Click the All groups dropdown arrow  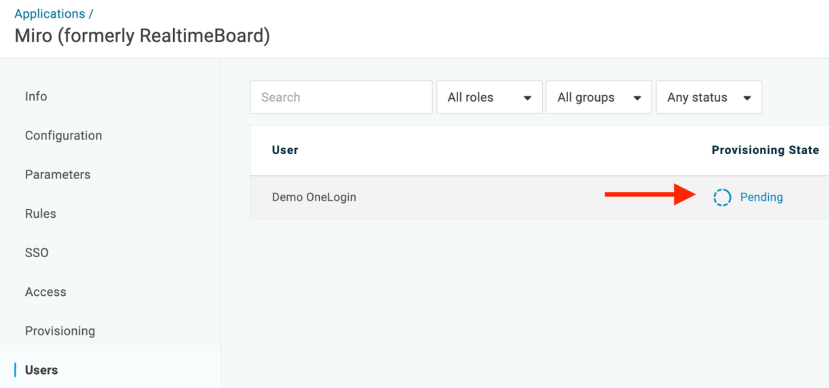pyautogui.click(x=637, y=98)
